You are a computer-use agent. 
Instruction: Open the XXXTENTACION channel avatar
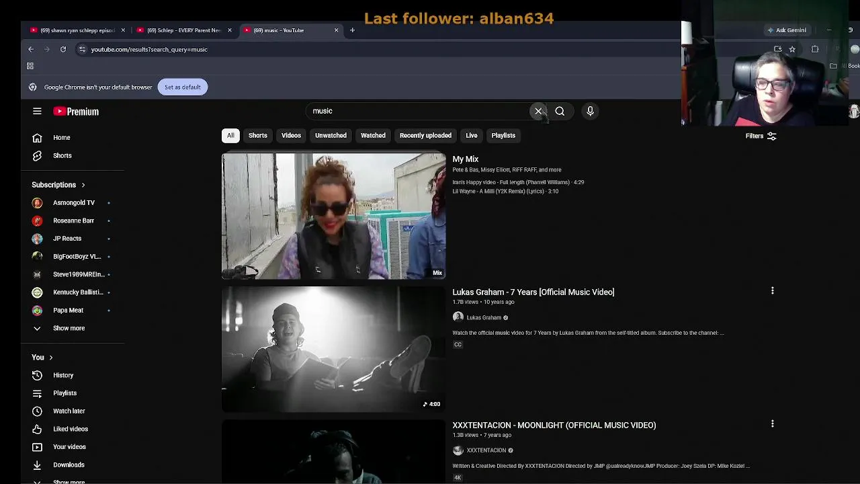click(x=458, y=450)
